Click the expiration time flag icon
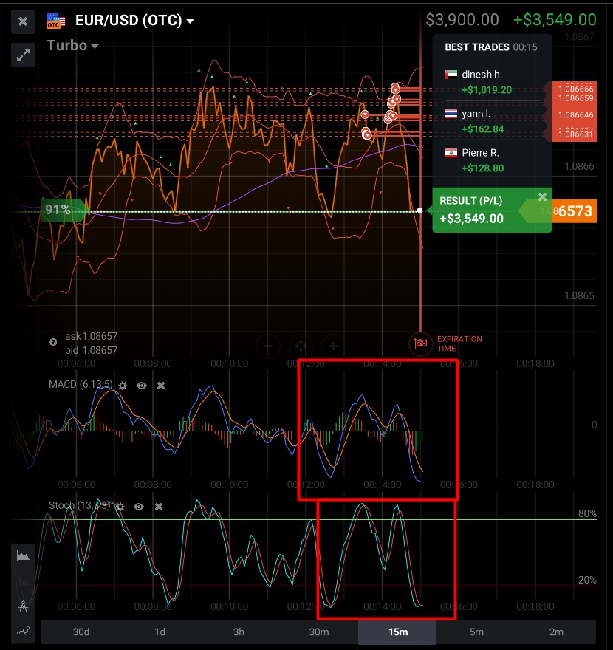Screen dimensions: 613x650 [421, 343]
